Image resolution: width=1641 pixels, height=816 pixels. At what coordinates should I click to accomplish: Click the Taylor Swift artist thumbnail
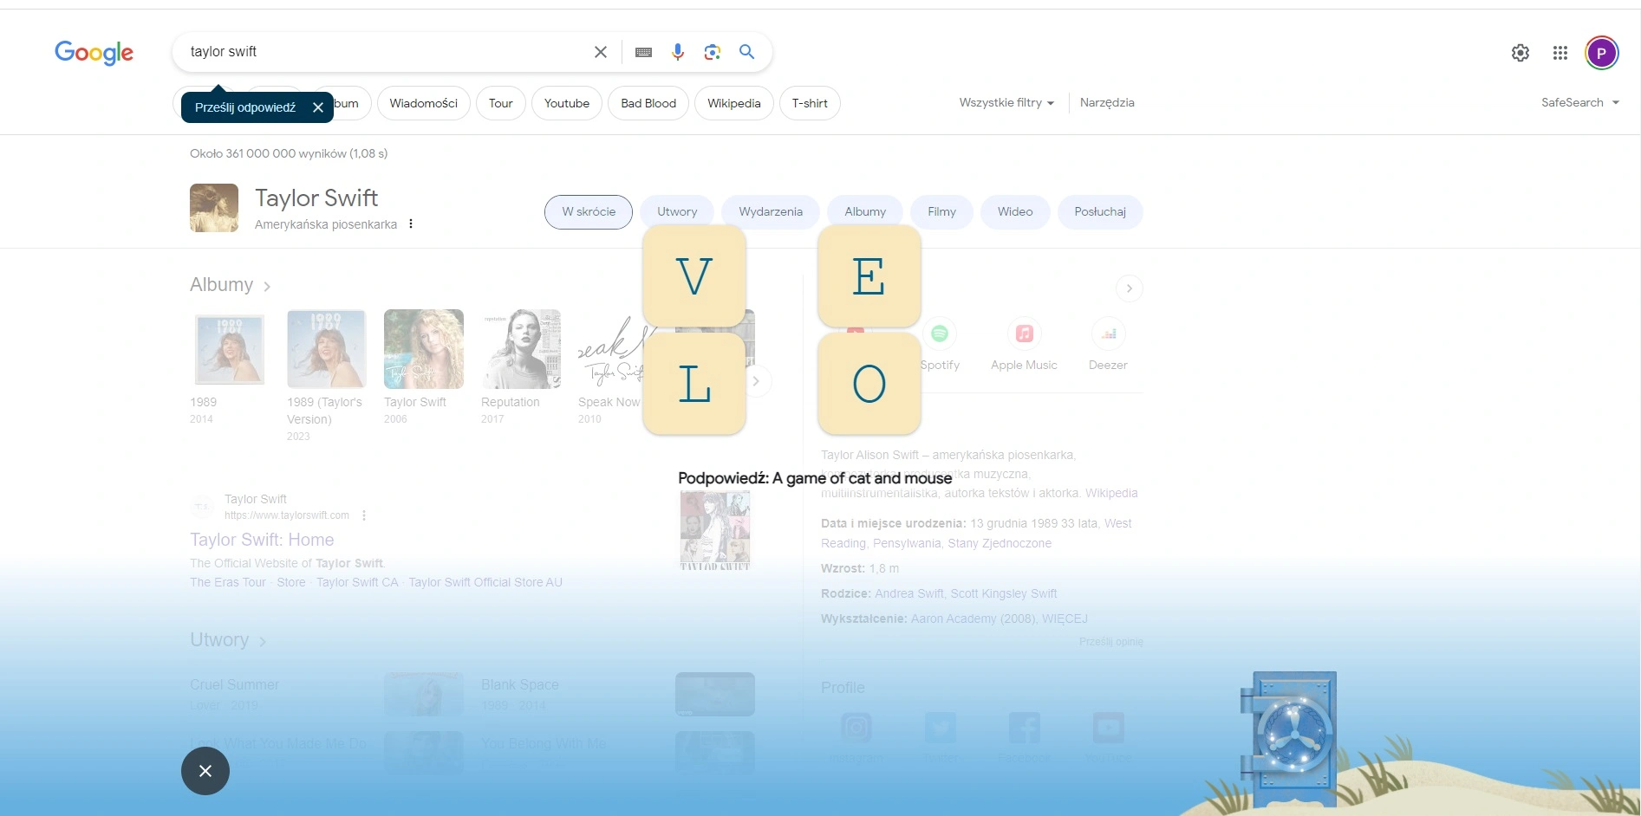click(x=214, y=208)
